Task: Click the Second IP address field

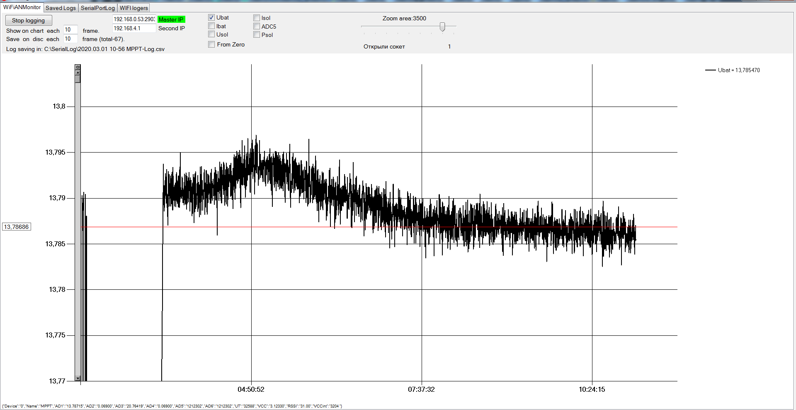Action: 134,28
